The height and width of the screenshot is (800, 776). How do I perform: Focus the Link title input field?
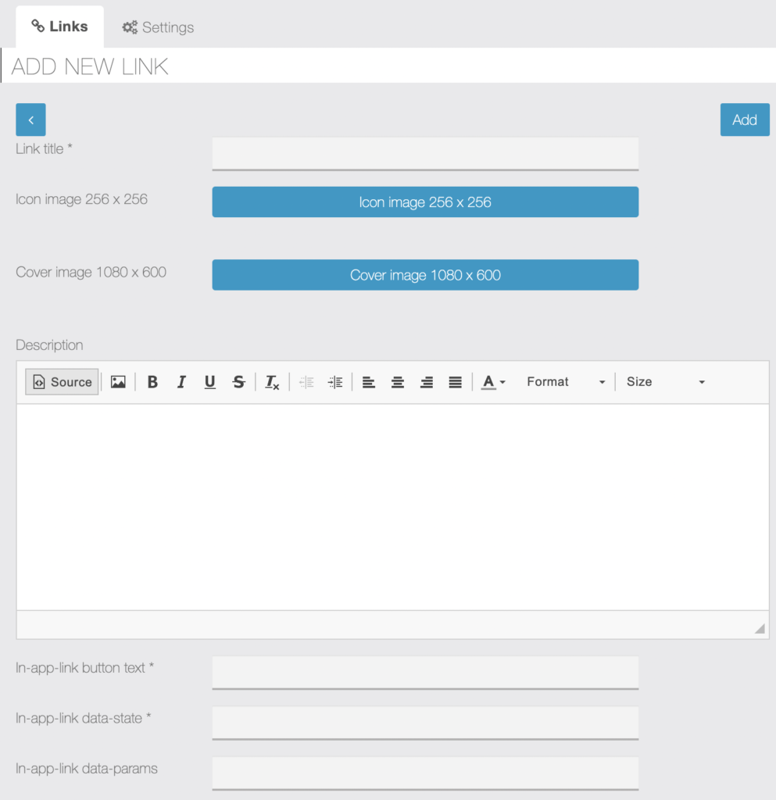(425, 154)
